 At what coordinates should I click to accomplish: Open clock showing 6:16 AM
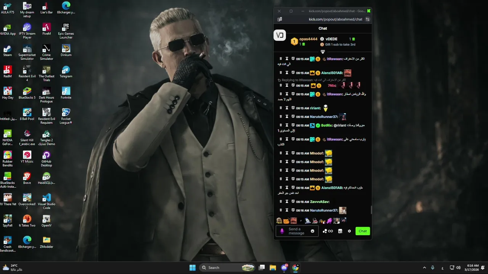[472, 268]
